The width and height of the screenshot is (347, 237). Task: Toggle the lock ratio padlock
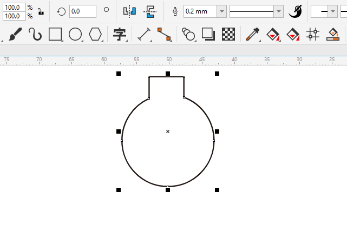point(41,11)
